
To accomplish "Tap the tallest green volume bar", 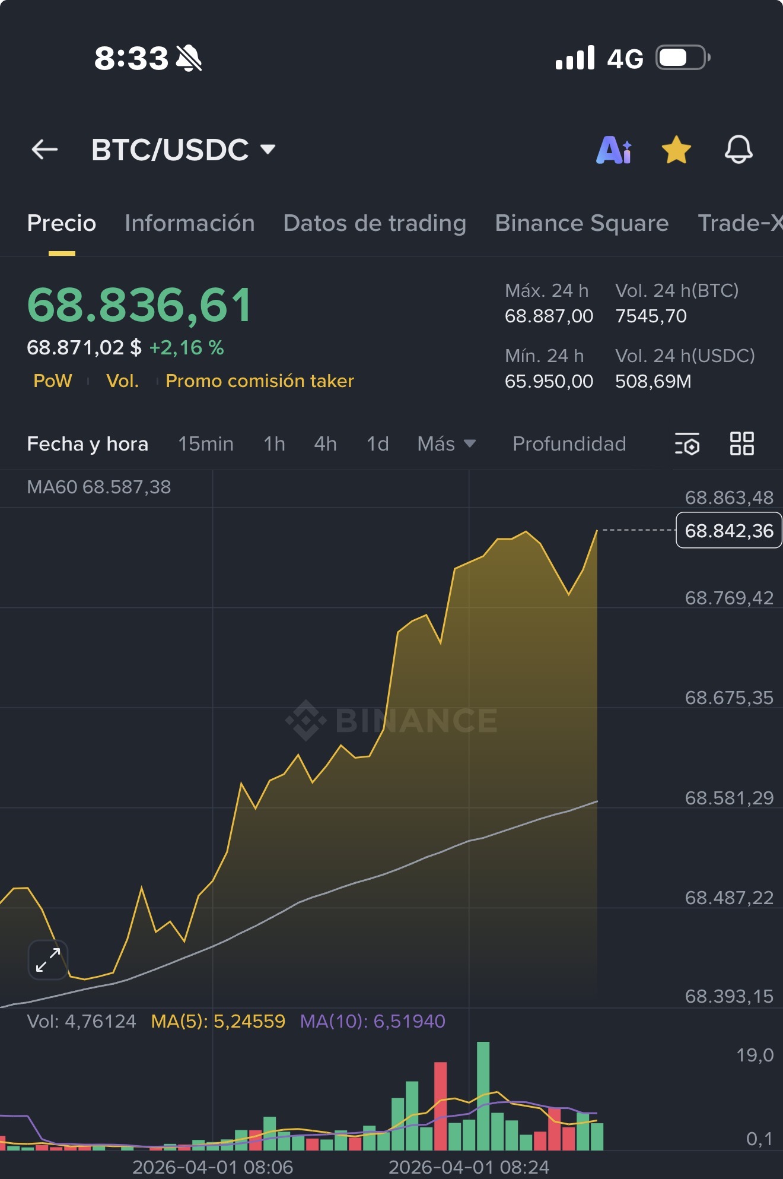I will click(x=483, y=1096).
